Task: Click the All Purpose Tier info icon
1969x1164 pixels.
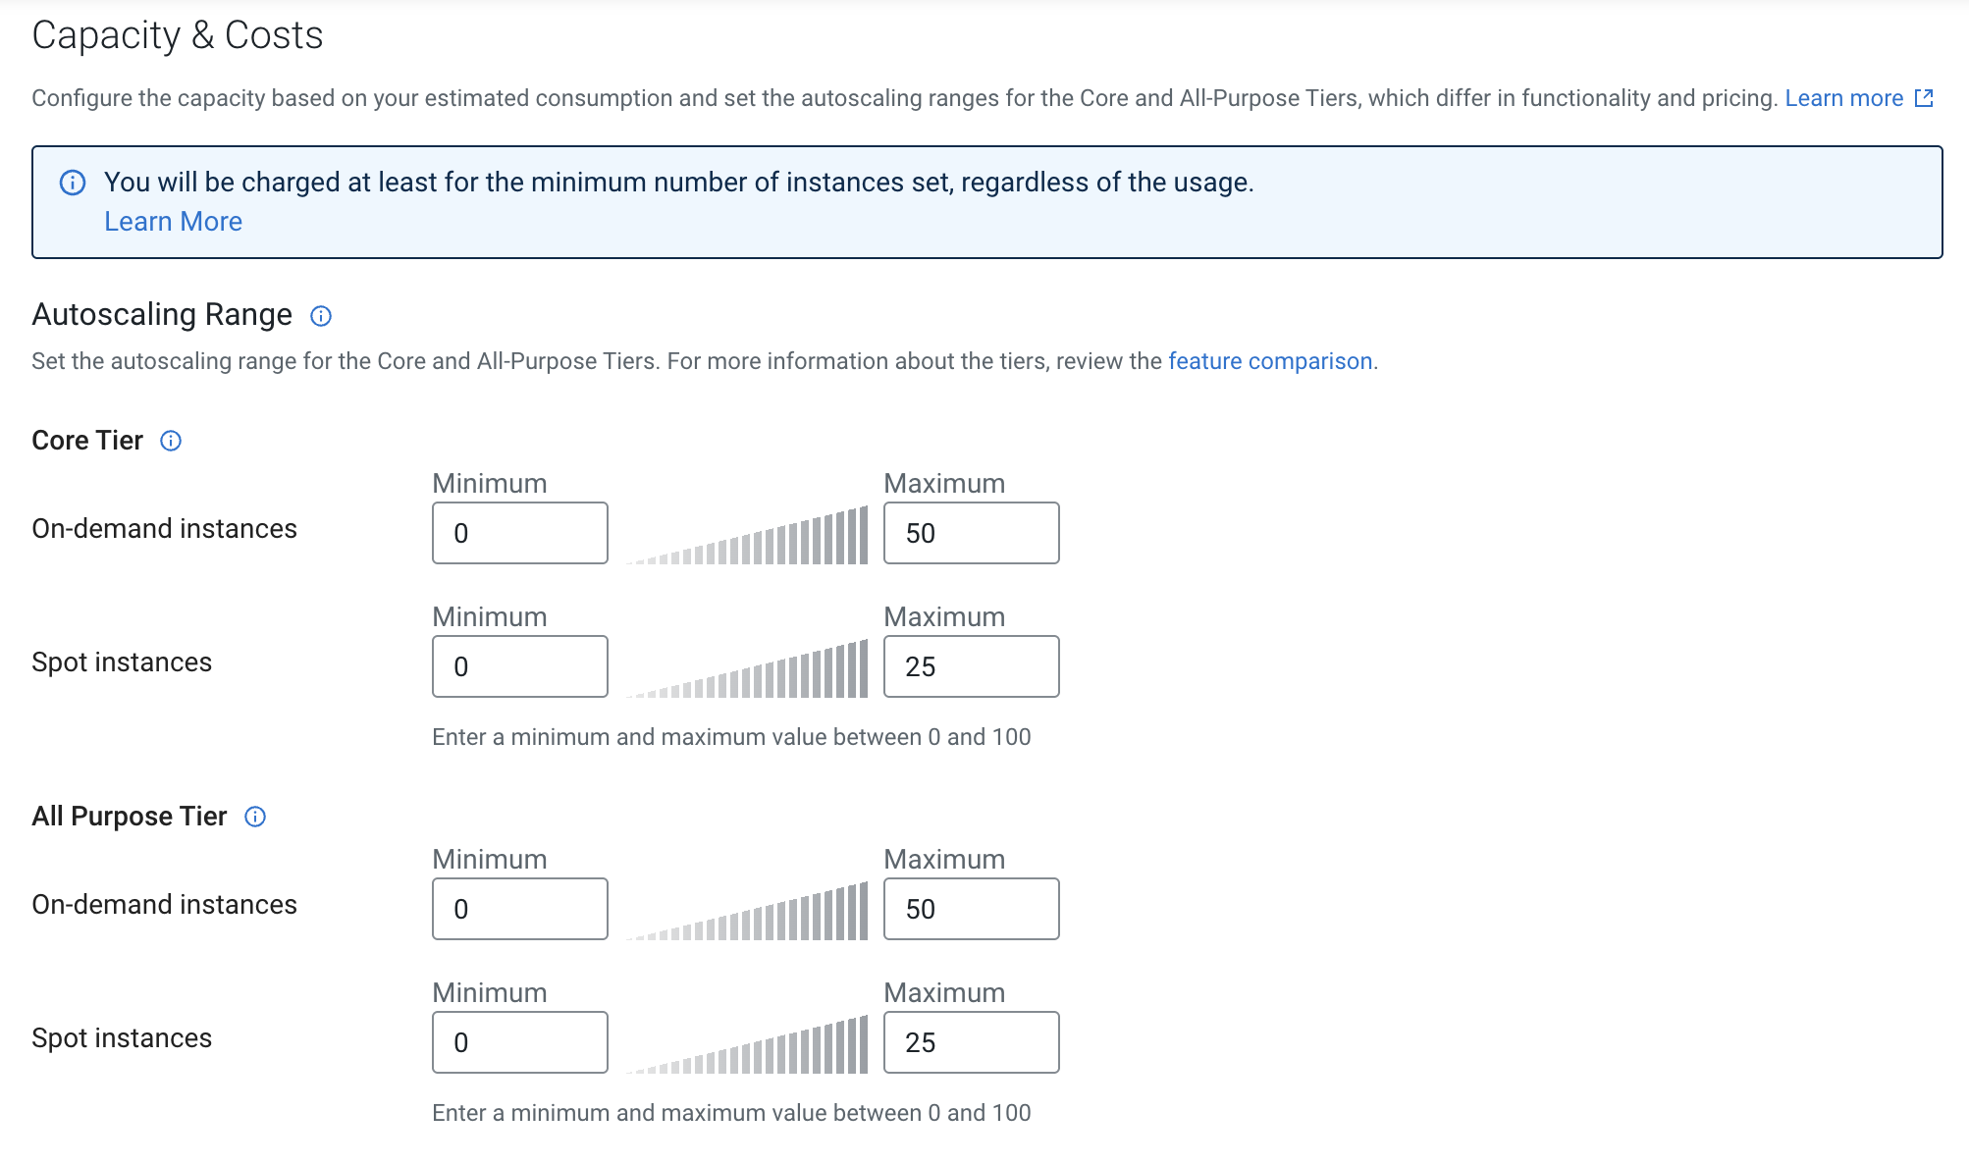Action: tap(255, 817)
